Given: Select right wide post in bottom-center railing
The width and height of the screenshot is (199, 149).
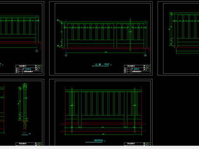Looking at the screenshot, I should pos(126,108).
